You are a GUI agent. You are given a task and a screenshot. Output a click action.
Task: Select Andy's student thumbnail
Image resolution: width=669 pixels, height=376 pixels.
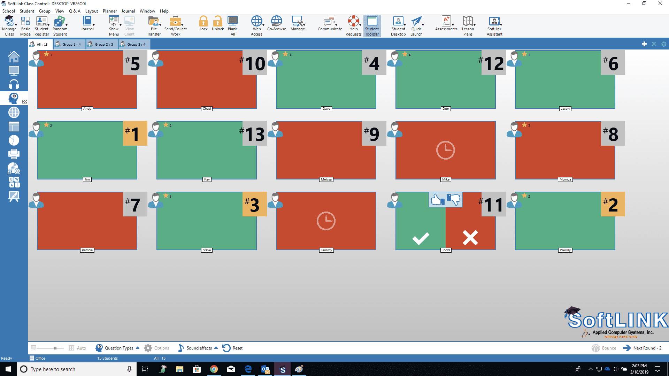point(87,79)
